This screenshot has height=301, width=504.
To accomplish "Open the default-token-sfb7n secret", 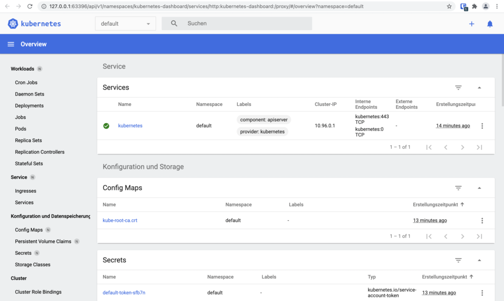I will click(x=124, y=293).
